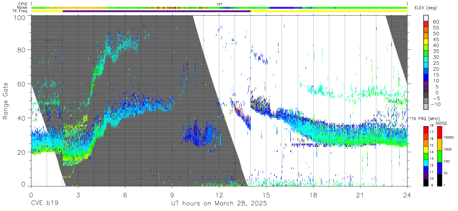The height and width of the screenshot is (211, 458).
Task: Pick the red segment of noise color bar
Action: 439,132
